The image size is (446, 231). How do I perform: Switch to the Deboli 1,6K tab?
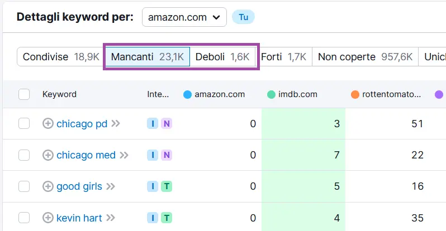[222, 57]
